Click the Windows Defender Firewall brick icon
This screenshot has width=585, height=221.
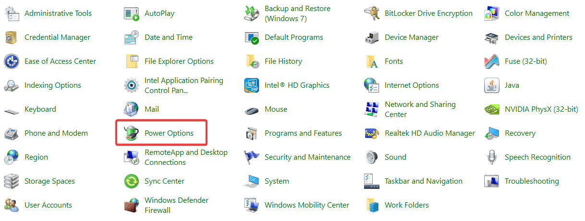coord(132,205)
